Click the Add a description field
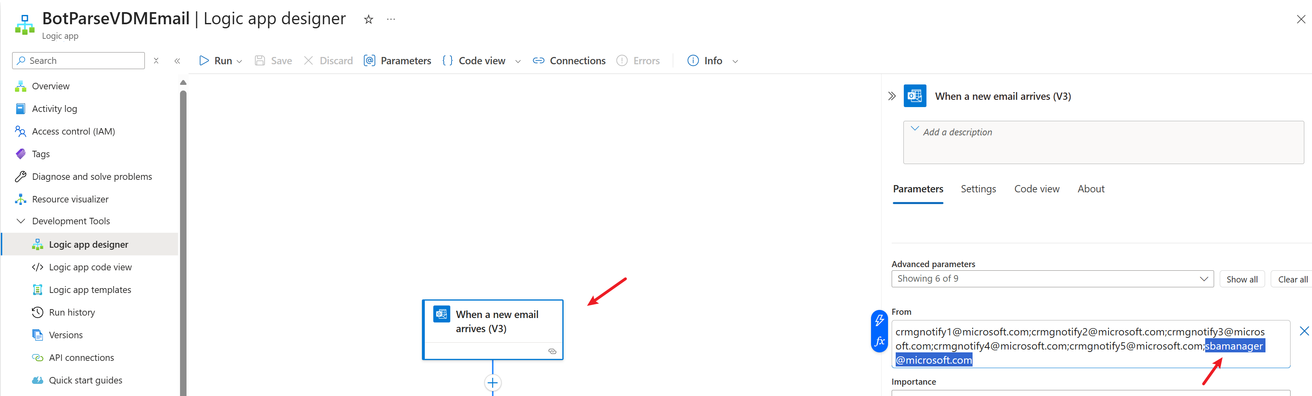The image size is (1312, 396). tap(1103, 143)
